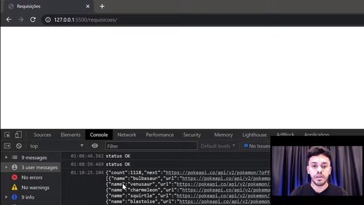Switch to the Console tab

[99, 135]
